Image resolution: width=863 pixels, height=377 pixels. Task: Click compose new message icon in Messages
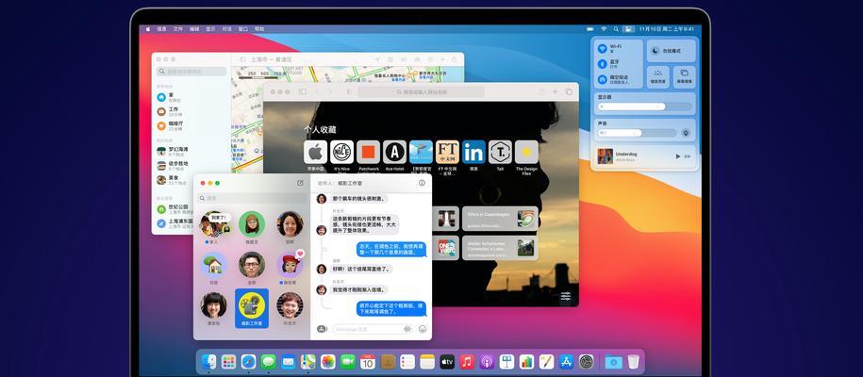(300, 183)
